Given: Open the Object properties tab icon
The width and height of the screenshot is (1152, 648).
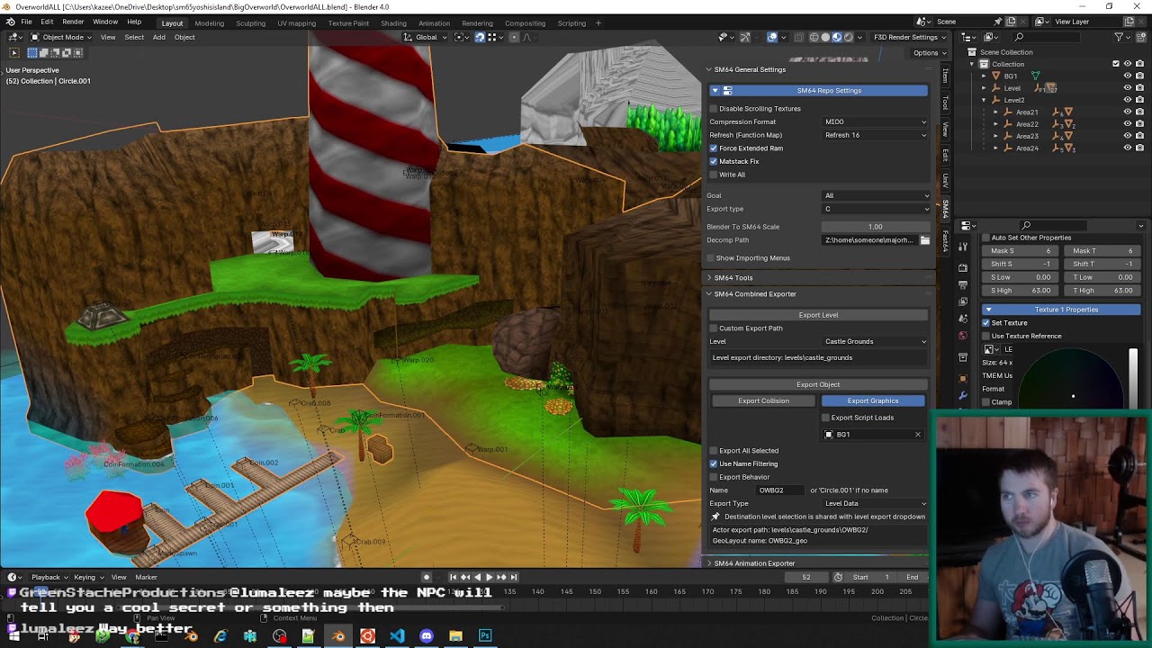Looking at the screenshot, I should (x=962, y=378).
